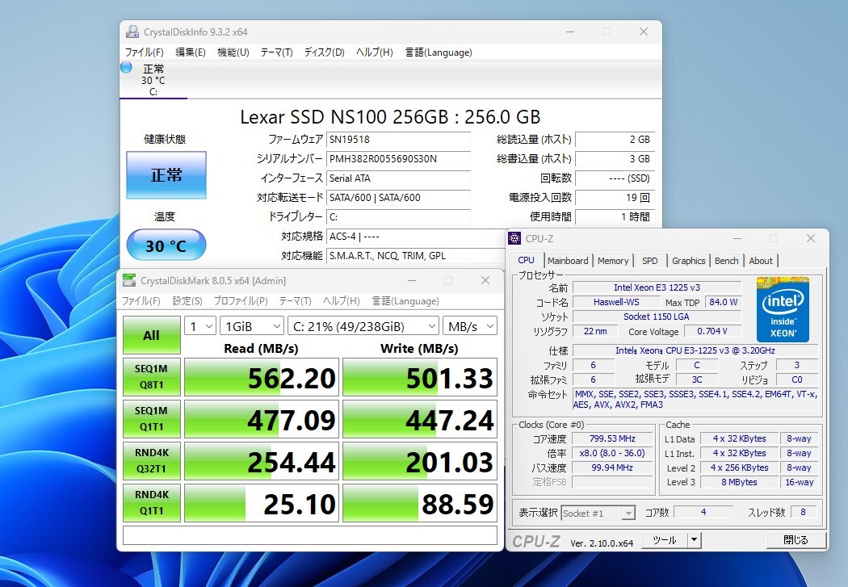Open the target drive dropdown C: 21%
Viewport: 848px width, 587px height.
pyautogui.click(x=363, y=326)
